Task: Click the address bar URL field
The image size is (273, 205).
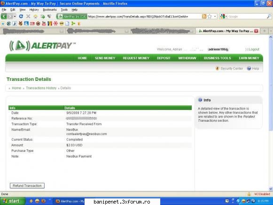Action: [144, 16]
